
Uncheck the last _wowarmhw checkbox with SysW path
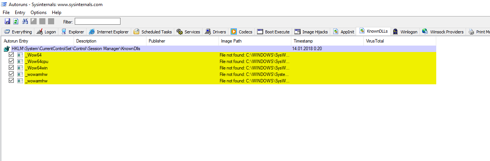coord(11,81)
